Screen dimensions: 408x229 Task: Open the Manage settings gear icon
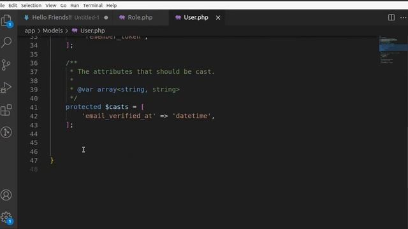[x=6, y=218]
